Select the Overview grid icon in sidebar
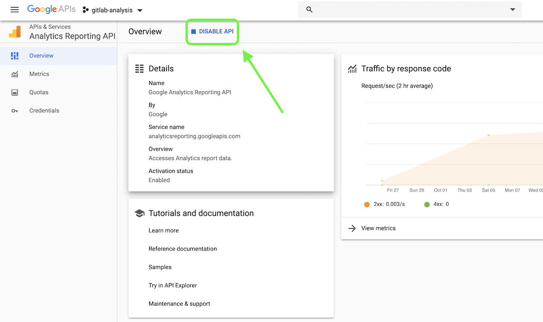 (15, 55)
